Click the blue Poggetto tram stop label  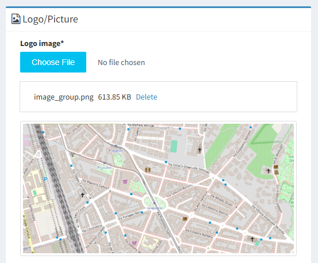[x=116, y=151]
